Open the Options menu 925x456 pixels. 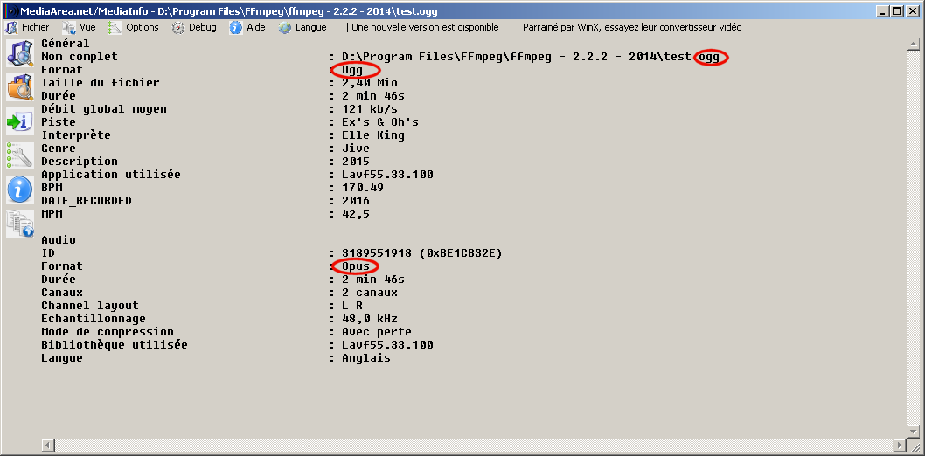coord(134,27)
